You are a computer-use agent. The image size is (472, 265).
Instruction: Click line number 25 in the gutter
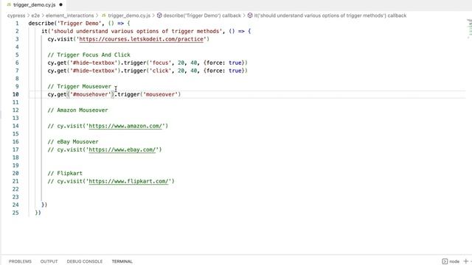click(x=15, y=213)
